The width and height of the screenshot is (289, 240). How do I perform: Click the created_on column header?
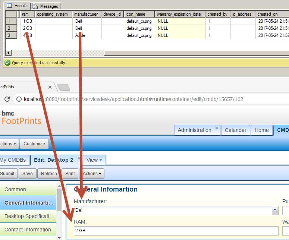tap(272, 14)
